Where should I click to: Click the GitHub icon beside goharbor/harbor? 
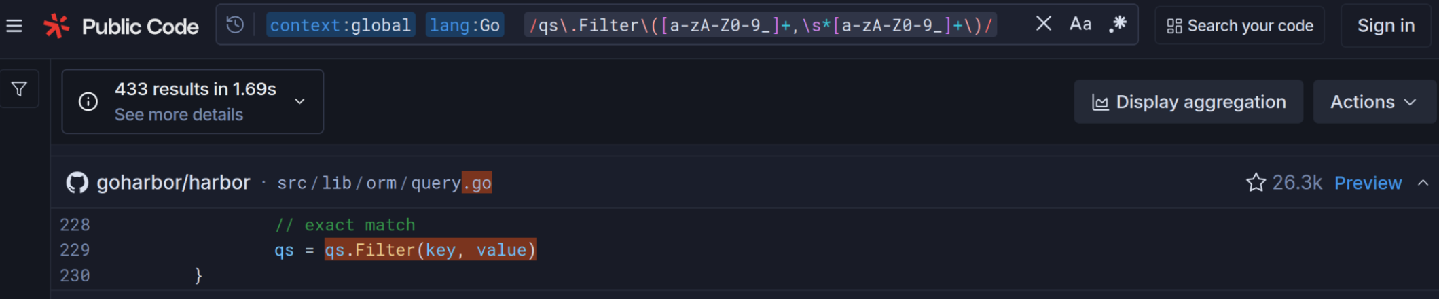(77, 183)
